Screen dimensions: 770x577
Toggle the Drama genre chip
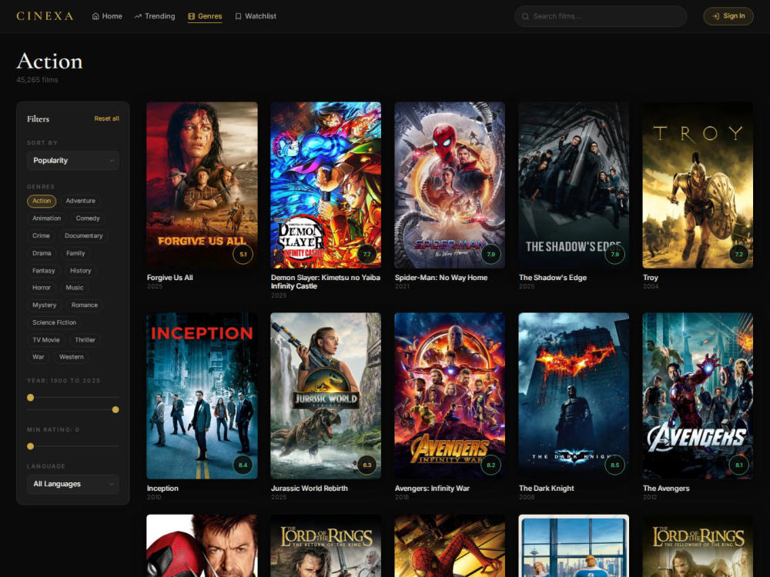click(42, 253)
